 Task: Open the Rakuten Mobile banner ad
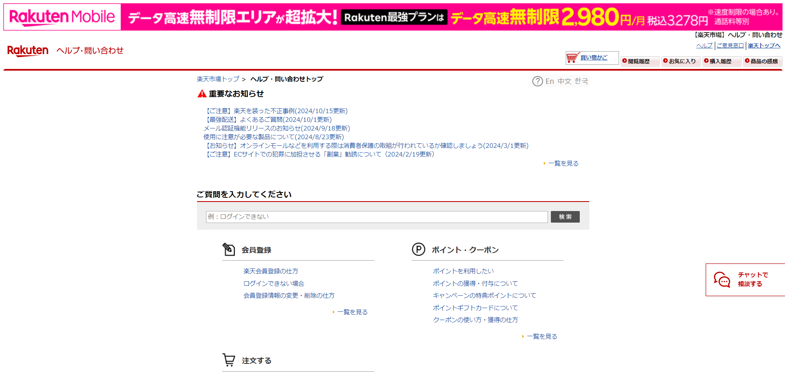tap(392, 17)
